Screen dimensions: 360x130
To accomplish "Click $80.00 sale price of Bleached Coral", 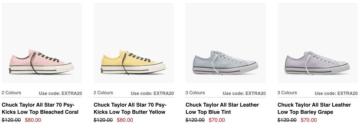I will click(x=33, y=120).
